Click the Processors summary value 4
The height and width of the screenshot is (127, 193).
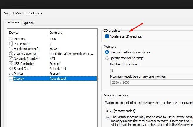tap(50, 44)
